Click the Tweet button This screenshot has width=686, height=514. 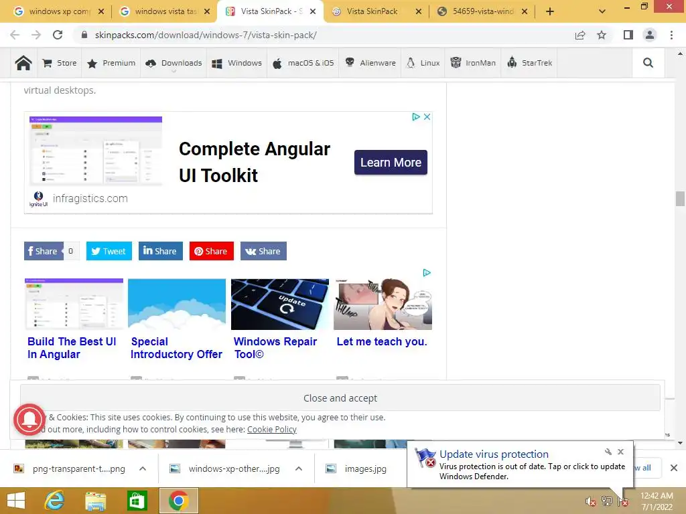[109, 251]
